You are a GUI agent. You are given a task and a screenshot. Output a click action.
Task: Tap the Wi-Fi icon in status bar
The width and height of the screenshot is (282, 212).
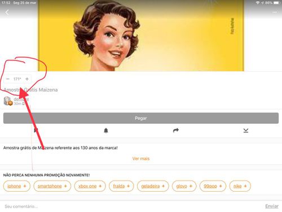point(258,3)
